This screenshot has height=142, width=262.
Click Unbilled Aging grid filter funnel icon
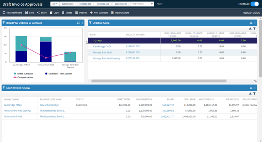254,29
